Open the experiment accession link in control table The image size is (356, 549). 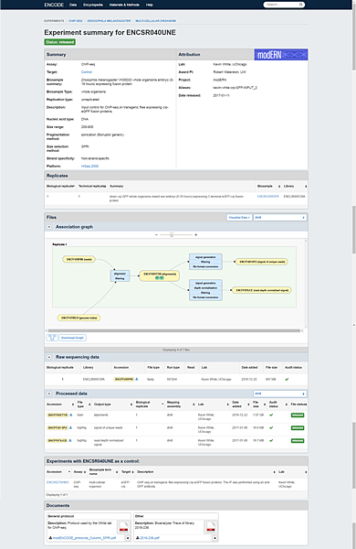[58, 482]
